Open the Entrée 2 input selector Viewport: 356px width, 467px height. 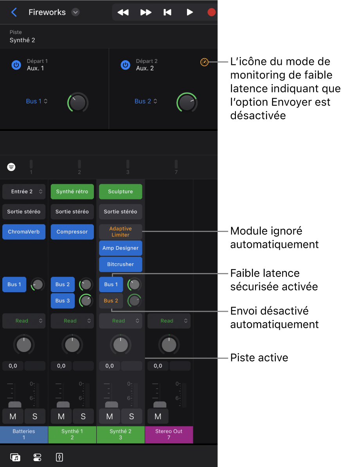(23, 191)
